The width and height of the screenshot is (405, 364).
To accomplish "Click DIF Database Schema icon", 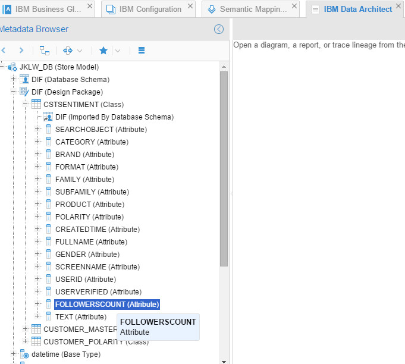I will 24,79.
